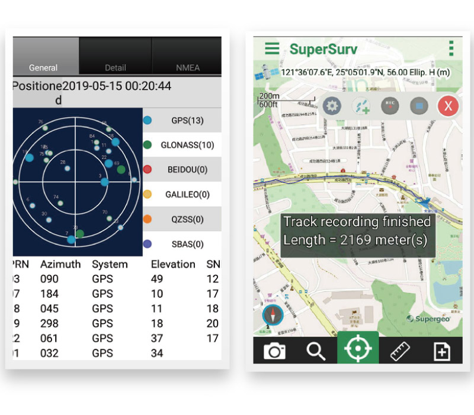Tap the Track recording finished message
Viewport: 474px width, 415px height.
pyautogui.click(x=358, y=235)
